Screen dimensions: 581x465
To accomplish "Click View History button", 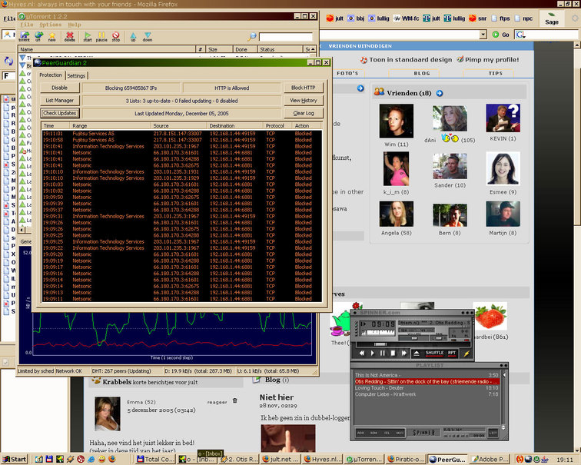I will (304, 101).
